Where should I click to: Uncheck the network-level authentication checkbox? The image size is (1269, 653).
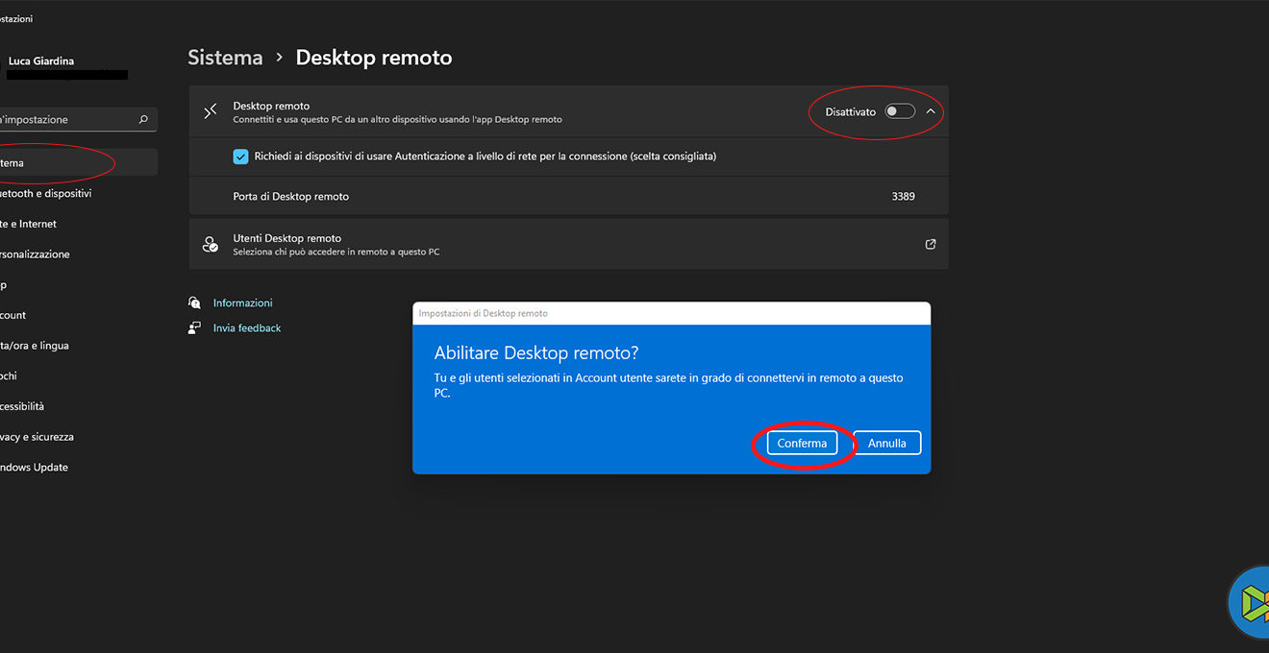pos(241,157)
